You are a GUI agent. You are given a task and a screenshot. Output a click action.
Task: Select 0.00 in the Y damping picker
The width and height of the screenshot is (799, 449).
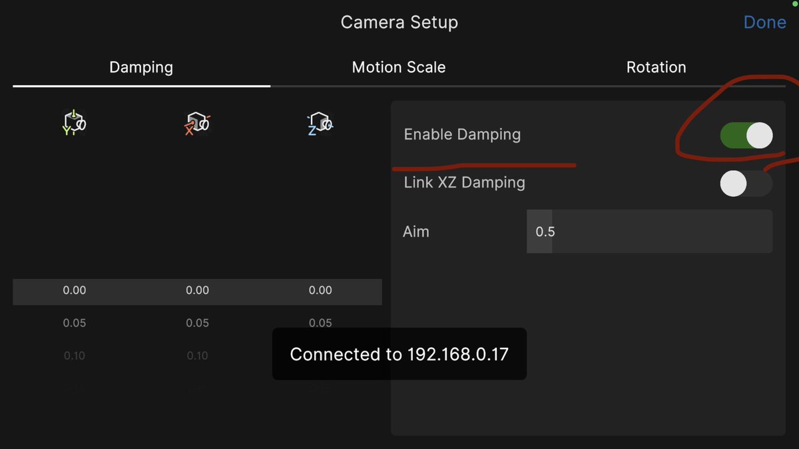click(x=75, y=290)
